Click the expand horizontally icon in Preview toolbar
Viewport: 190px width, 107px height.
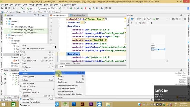(x=148, y=23)
